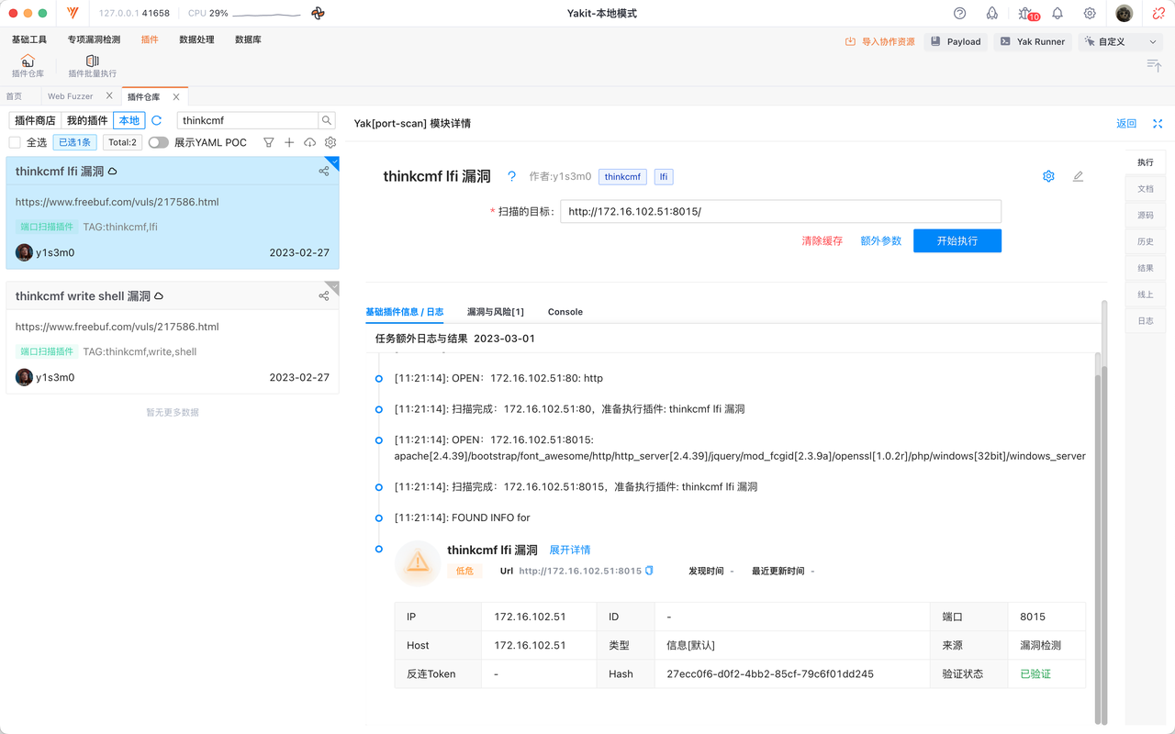Open the 源码 side tab
Screen dimensions: 1175x734
tap(1146, 216)
